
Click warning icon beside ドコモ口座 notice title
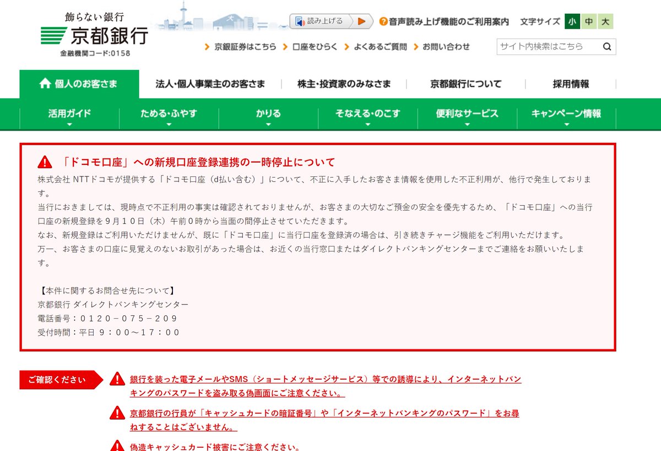45,162
